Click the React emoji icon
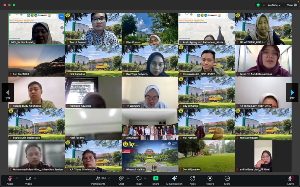The height and width of the screenshot is (187, 300). click(x=139, y=179)
